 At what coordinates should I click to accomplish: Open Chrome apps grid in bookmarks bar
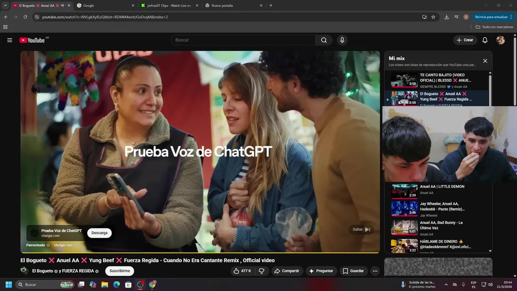coord(5,27)
